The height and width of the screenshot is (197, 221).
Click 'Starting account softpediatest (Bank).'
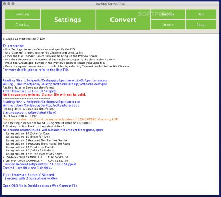pyautogui.click(x=30, y=112)
